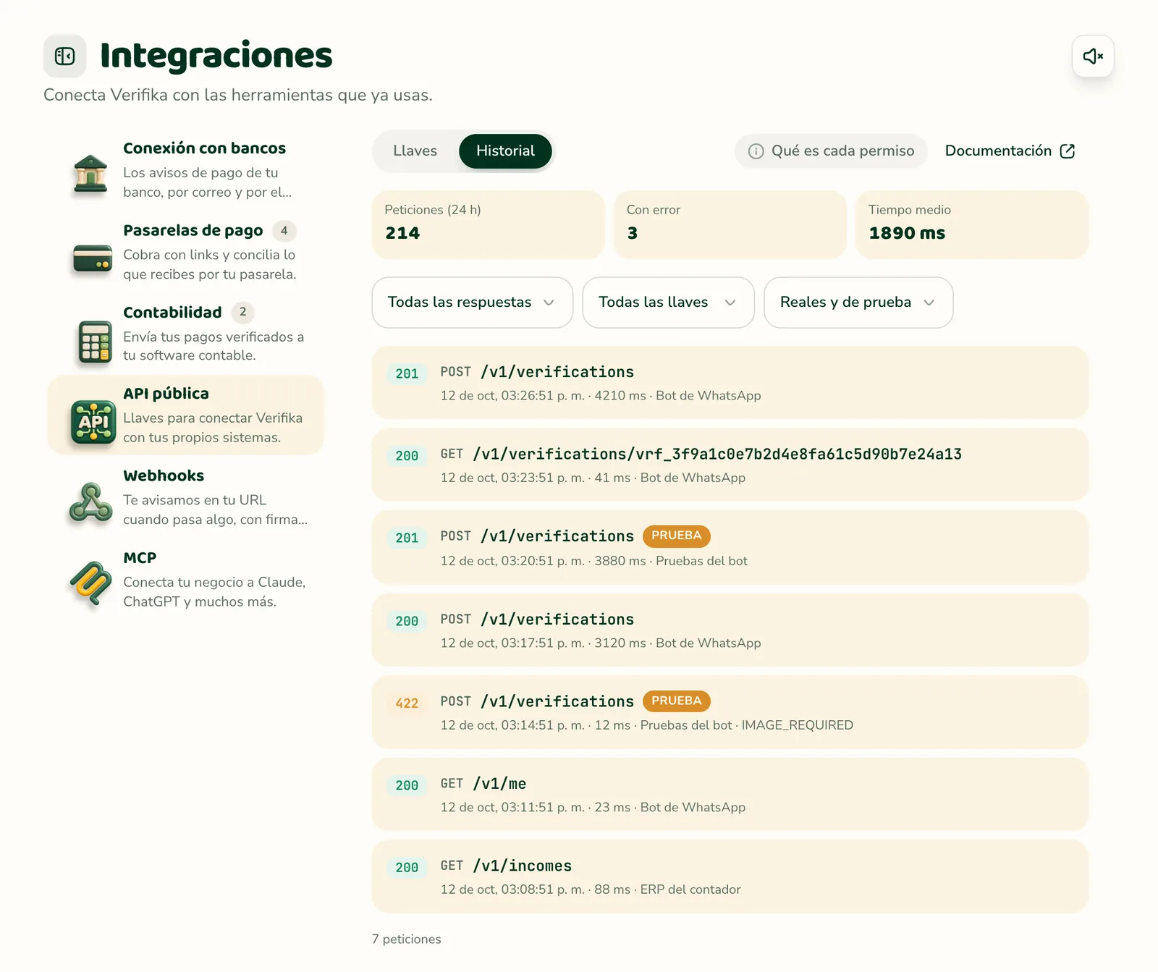Open the credit card Pasarelas icon
The width and height of the screenshot is (1158, 972).
[93, 258]
